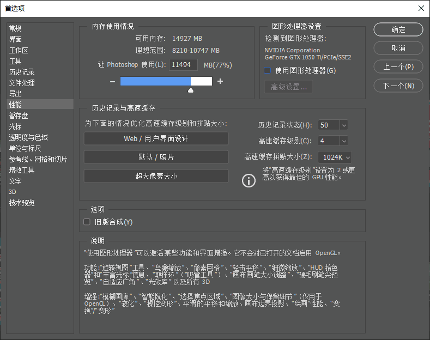430x340 pixels.
Task: Close the 首选项 dialog window
Action: (x=421, y=8)
